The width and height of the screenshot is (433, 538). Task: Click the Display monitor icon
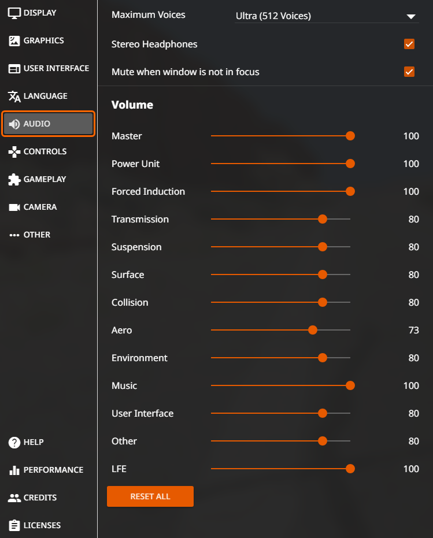pos(14,13)
